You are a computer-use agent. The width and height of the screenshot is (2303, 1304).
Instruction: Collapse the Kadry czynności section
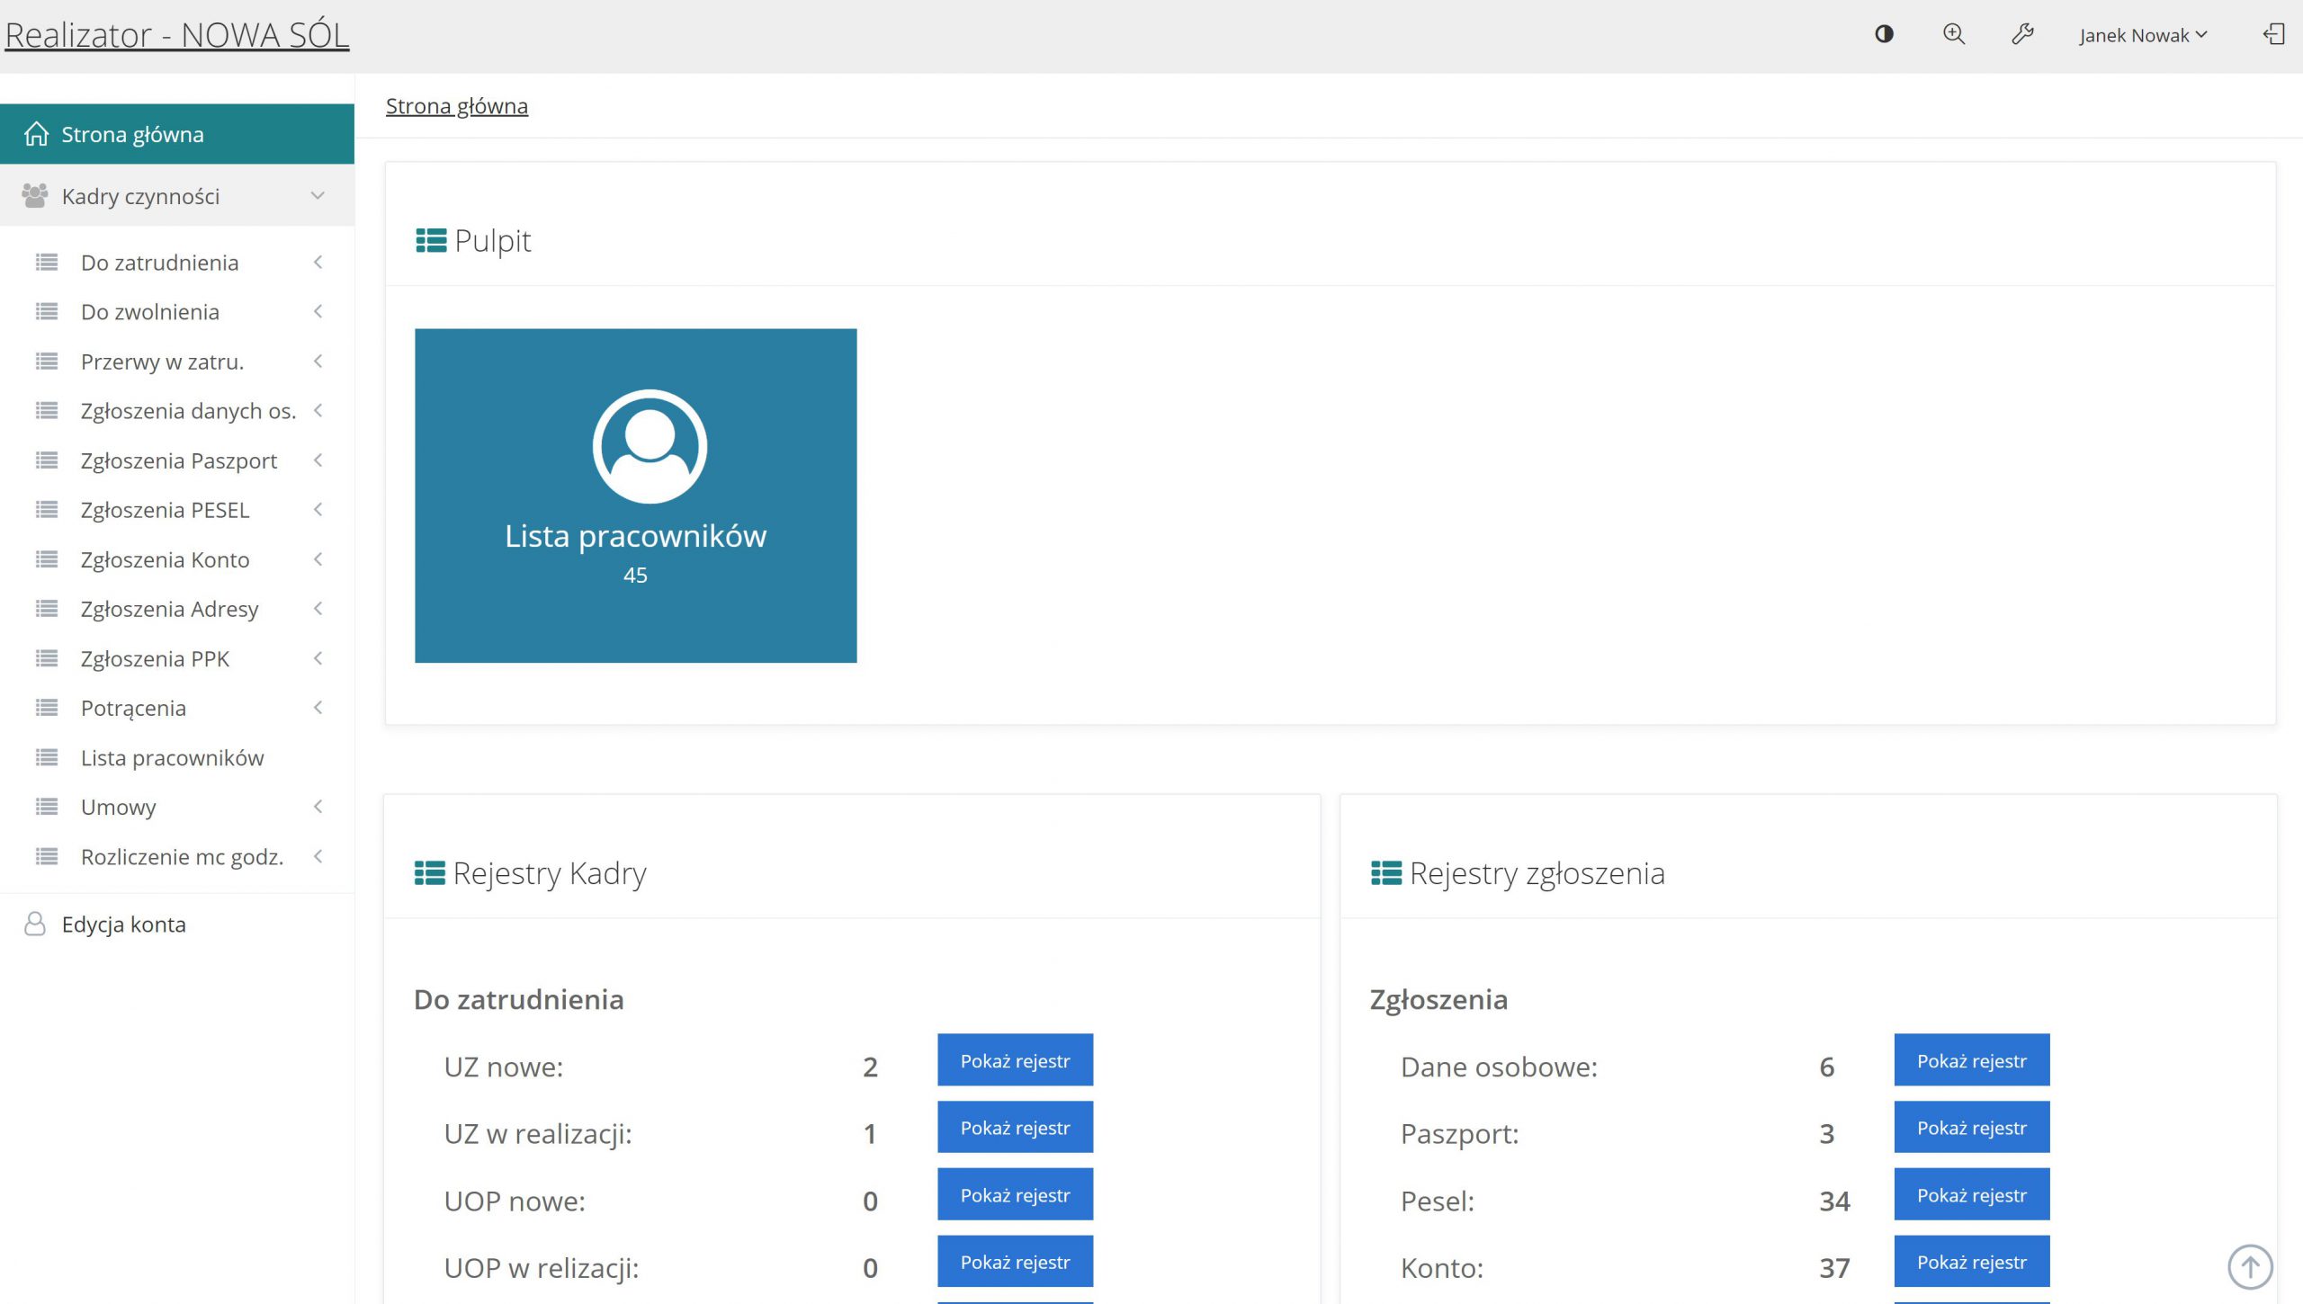click(x=318, y=195)
